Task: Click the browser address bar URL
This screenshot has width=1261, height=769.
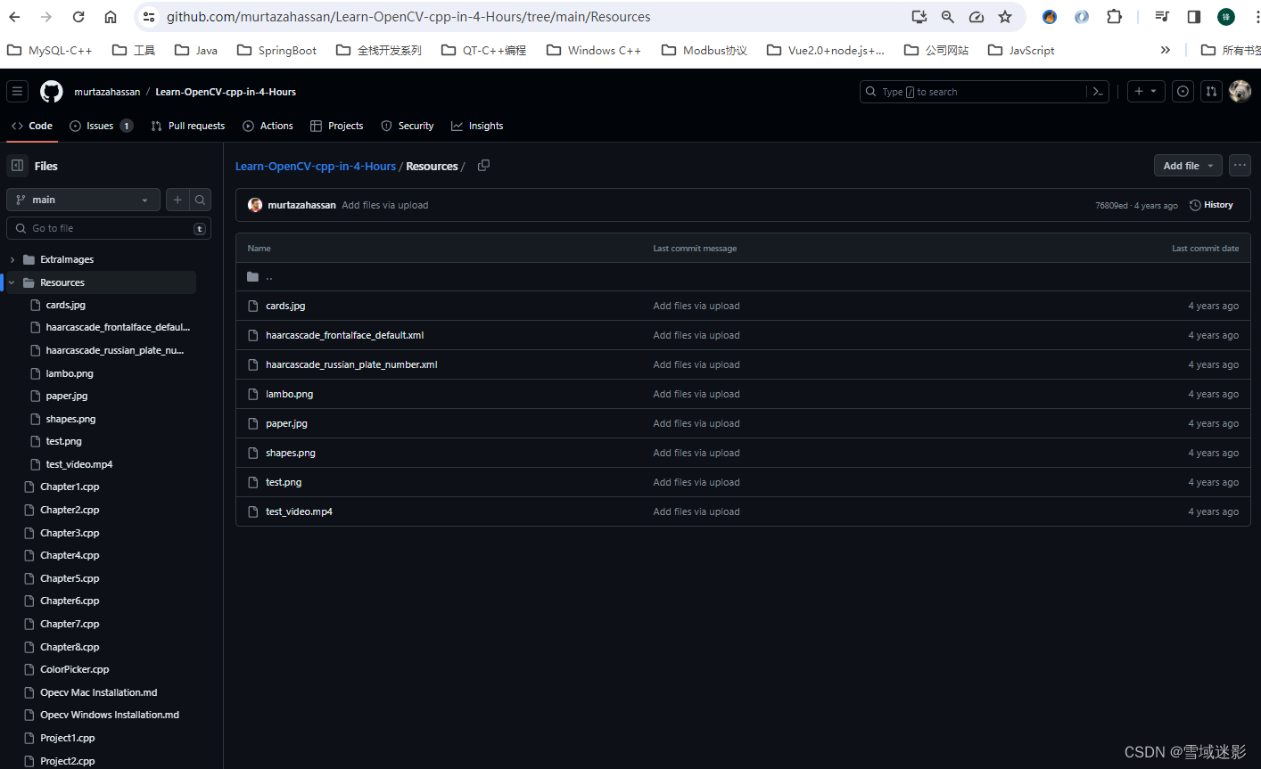Action: point(408,17)
